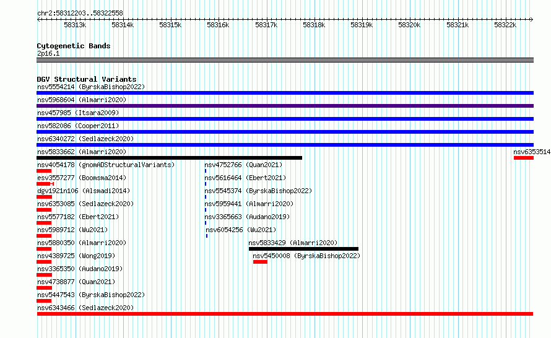Image resolution: width=551 pixels, height=338 pixels.
Task: Select nsv6340272 (Sedlazeck2020) label
Action: 85,139
